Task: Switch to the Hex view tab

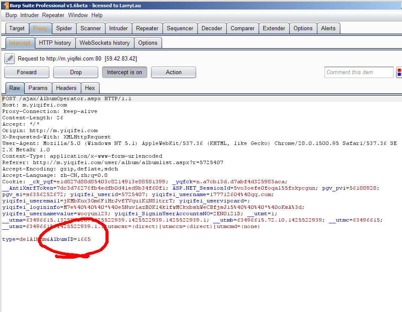Action: pyautogui.click(x=90, y=88)
